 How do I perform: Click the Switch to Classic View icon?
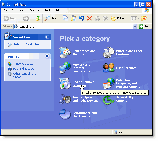click(9, 44)
